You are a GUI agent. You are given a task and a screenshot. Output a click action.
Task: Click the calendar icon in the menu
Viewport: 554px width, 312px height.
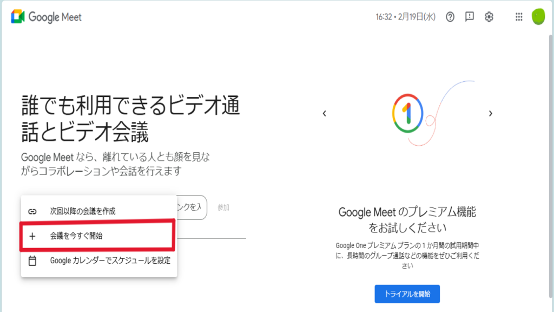pos(32,261)
